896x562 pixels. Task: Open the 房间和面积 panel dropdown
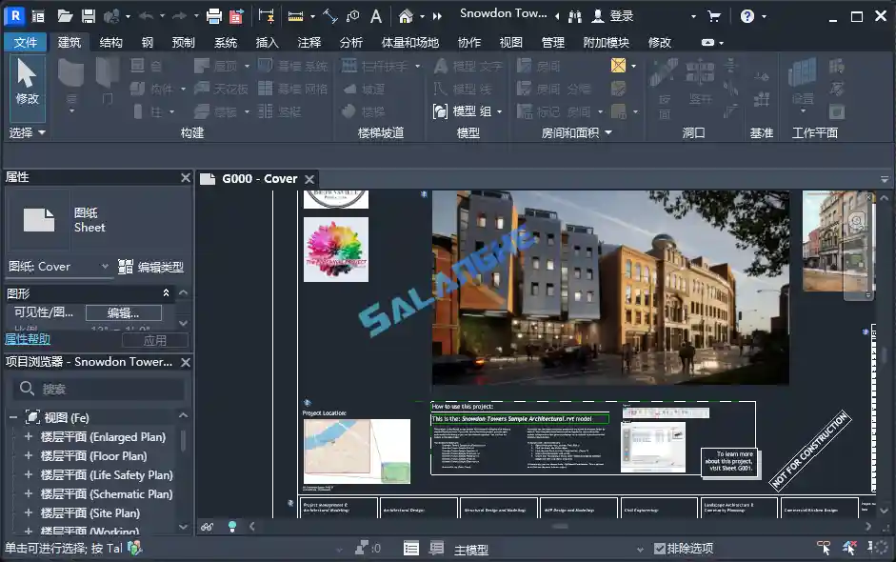coord(607,130)
